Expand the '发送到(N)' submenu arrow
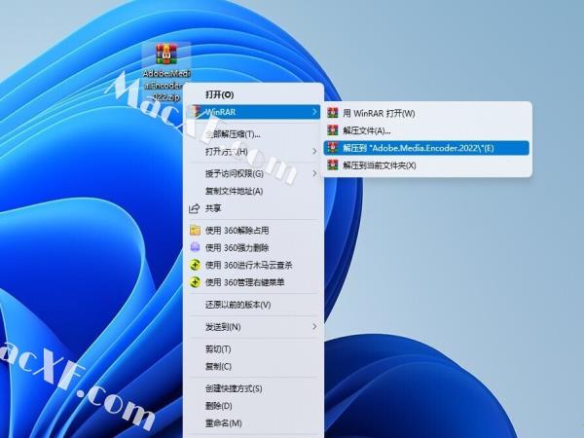584x438 pixels. click(x=314, y=326)
